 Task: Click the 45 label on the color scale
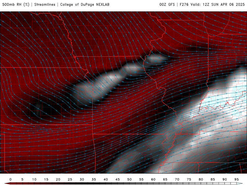pos(118,179)
